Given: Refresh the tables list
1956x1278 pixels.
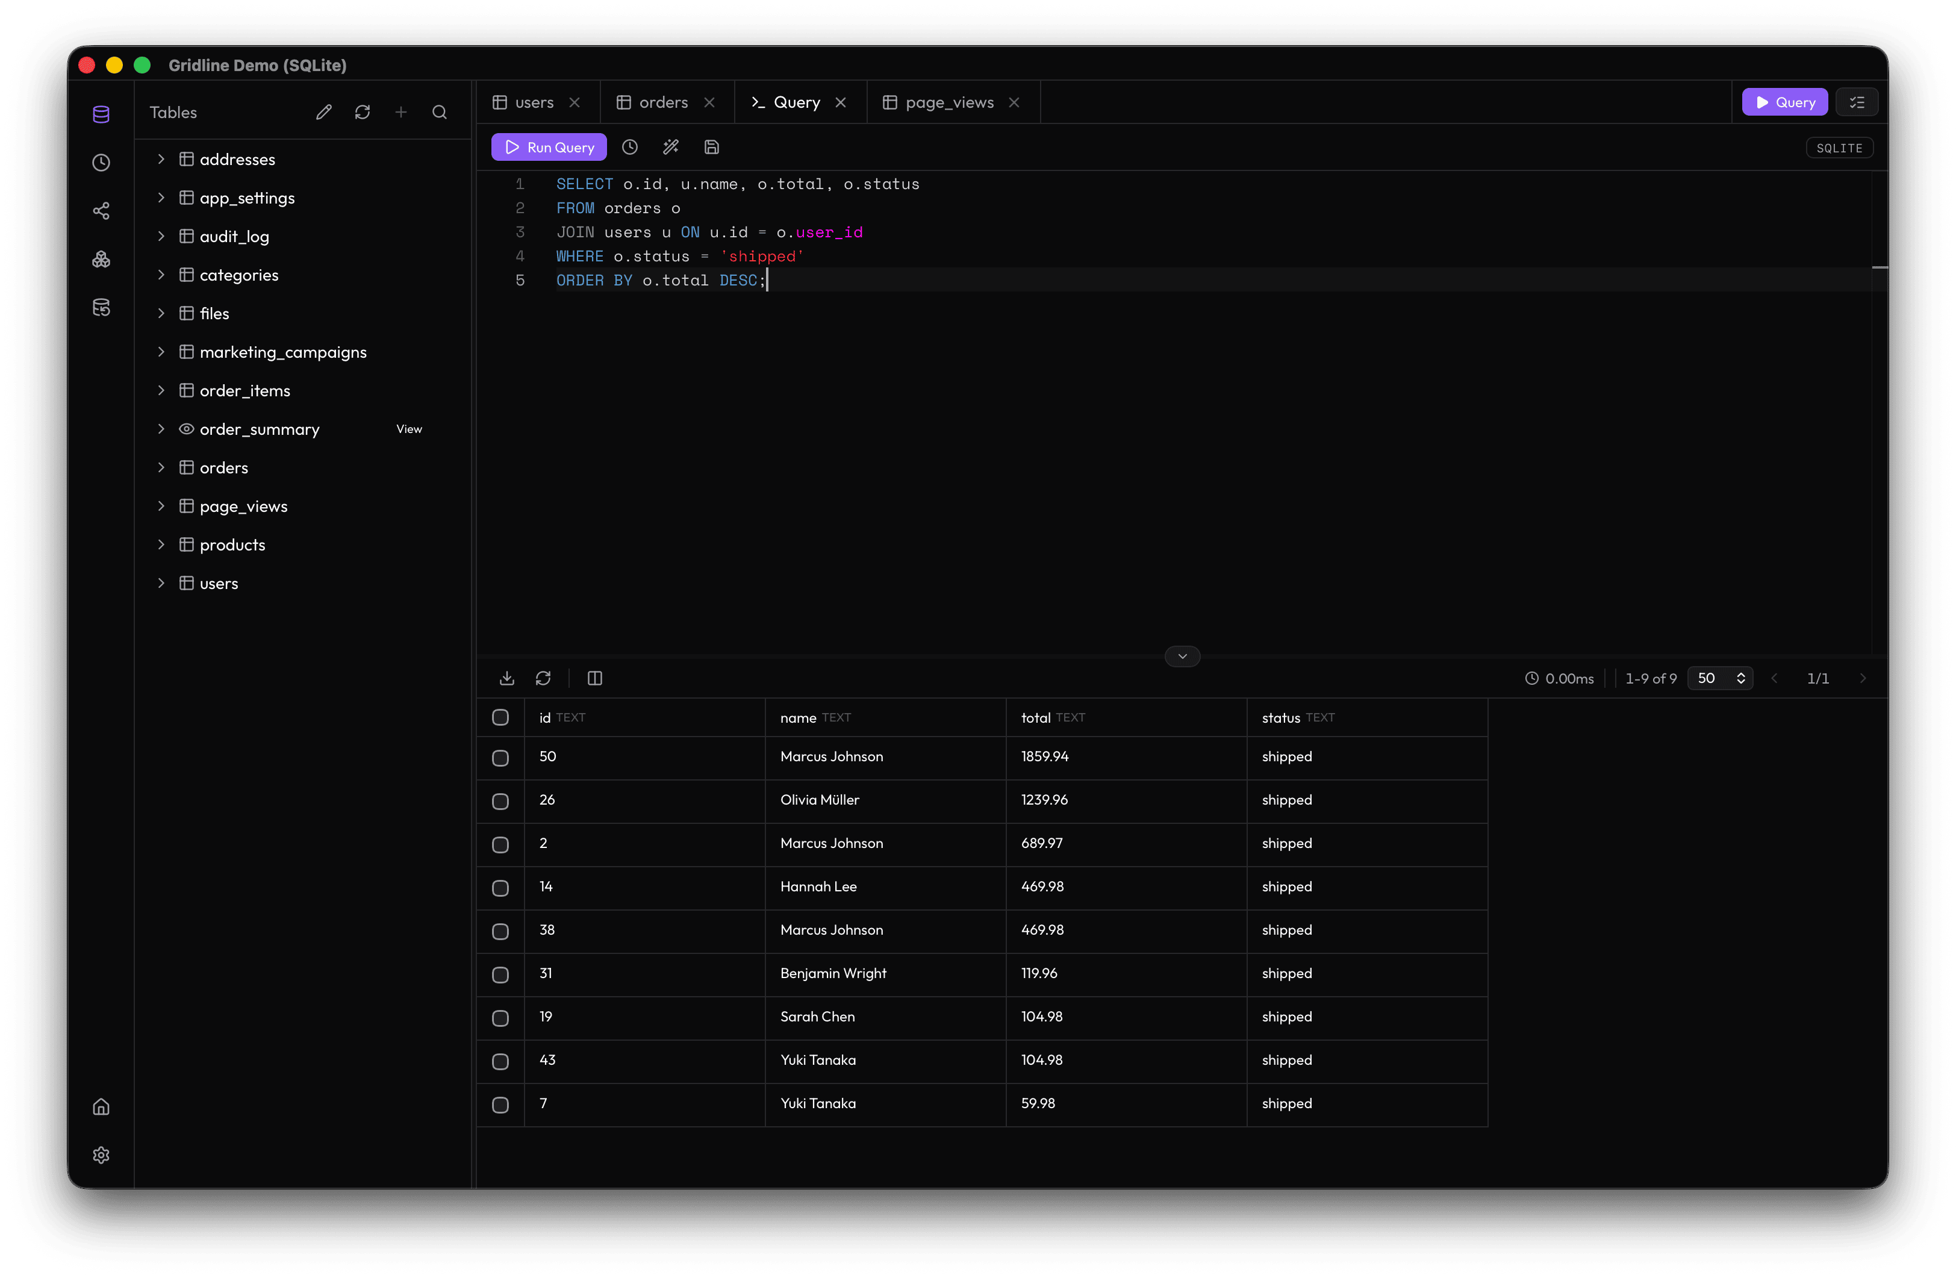Looking at the screenshot, I should coord(363,113).
